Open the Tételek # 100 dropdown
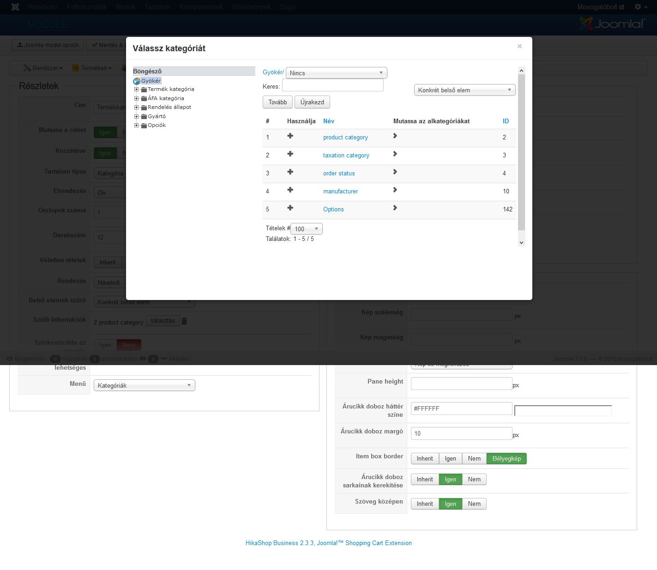The height and width of the screenshot is (570, 657). pyautogui.click(x=307, y=228)
